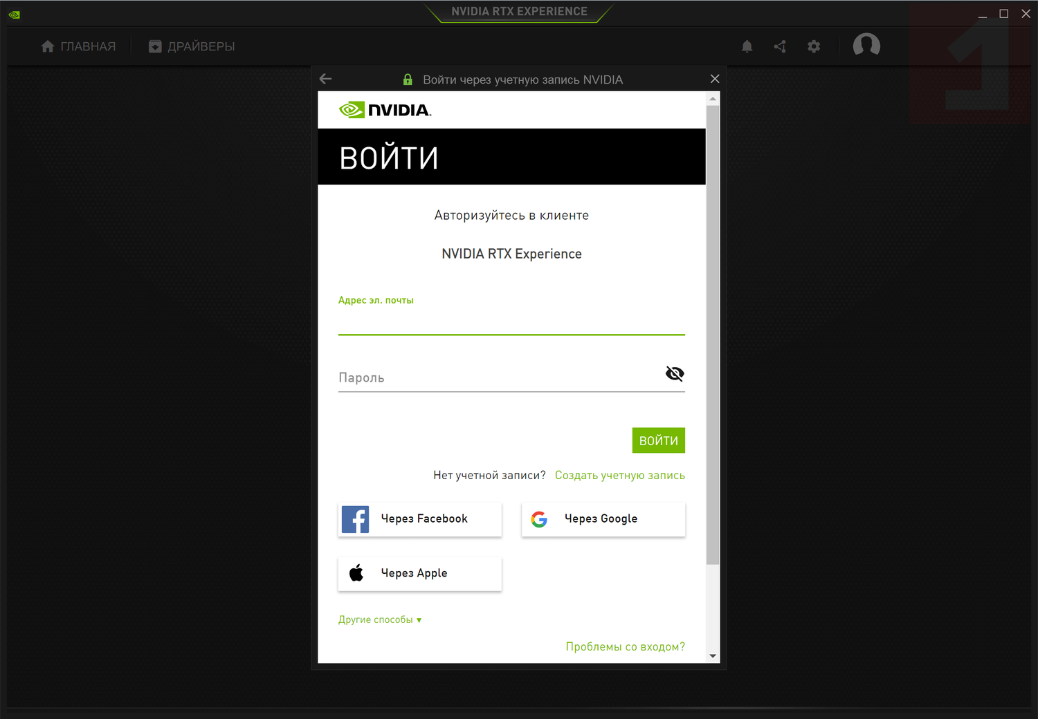This screenshot has width=1038, height=719.
Task: Go to the ГЛАВНАЯ tab
Action: [x=78, y=46]
